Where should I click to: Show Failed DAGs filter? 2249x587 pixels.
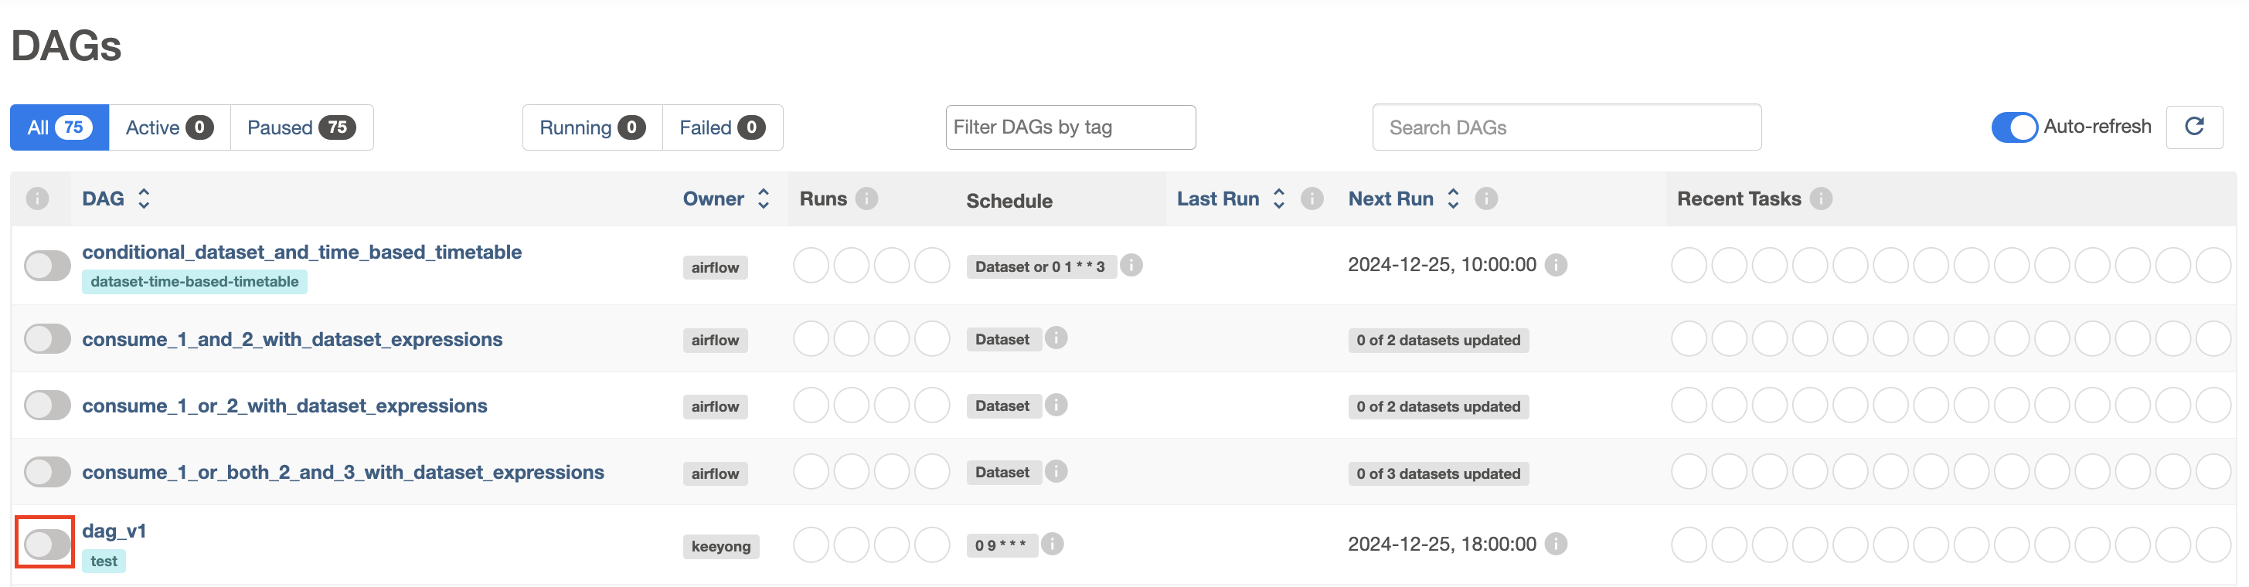coord(721,128)
